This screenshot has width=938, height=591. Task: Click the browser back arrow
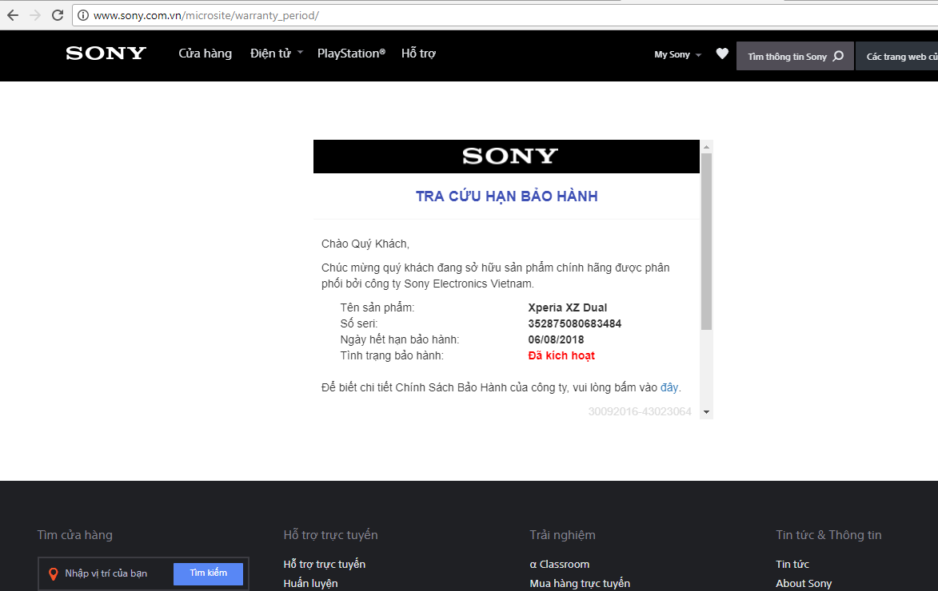tap(13, 15)
